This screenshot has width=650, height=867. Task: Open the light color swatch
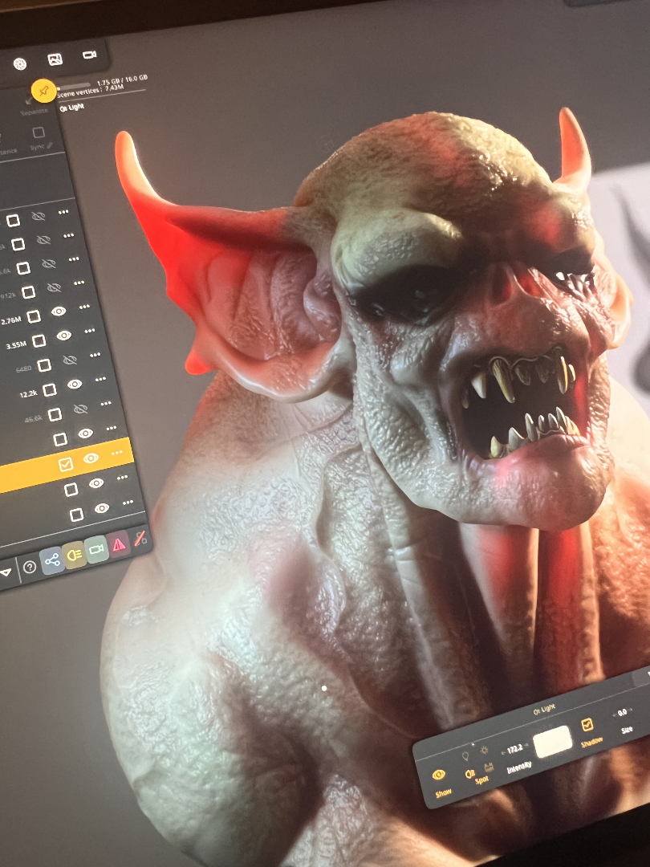coord(552,742)
